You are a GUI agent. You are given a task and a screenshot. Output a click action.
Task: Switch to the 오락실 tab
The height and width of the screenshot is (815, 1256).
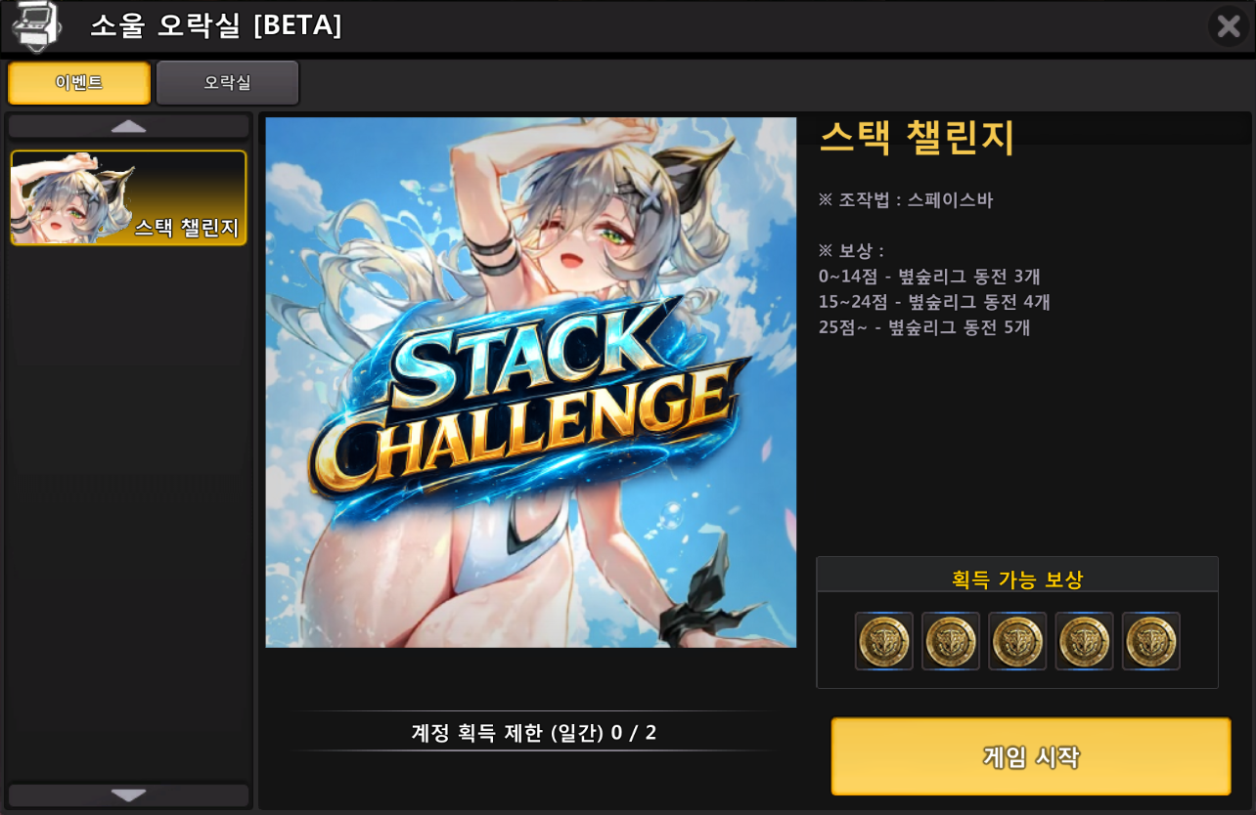pos(227,83)
